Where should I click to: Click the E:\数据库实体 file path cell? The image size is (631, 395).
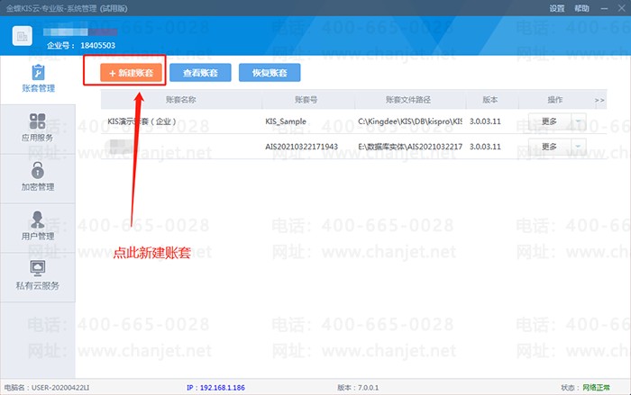point(410,147)
